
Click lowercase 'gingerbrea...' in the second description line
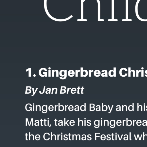click(120, 123)
